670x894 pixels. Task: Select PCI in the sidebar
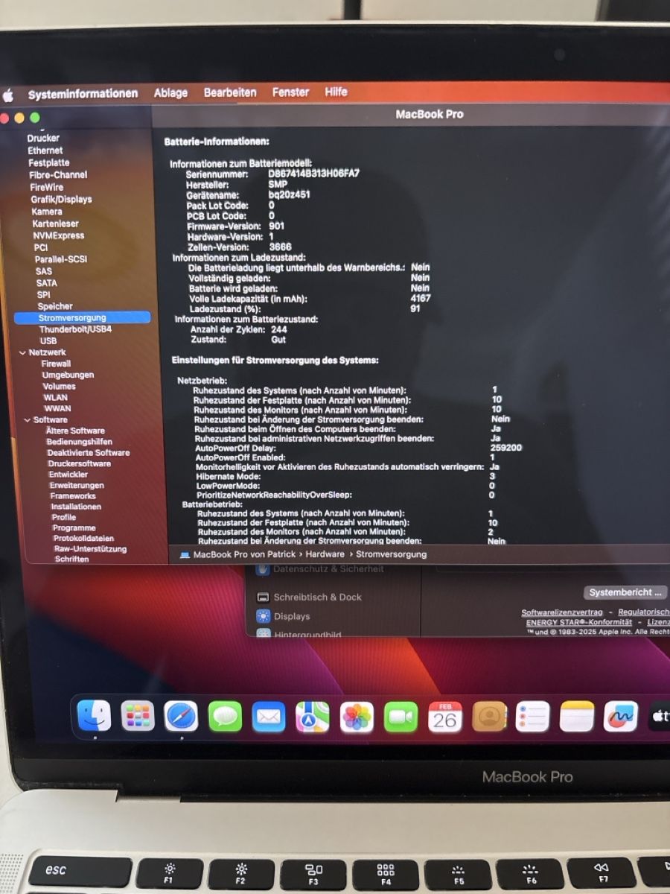41,247
